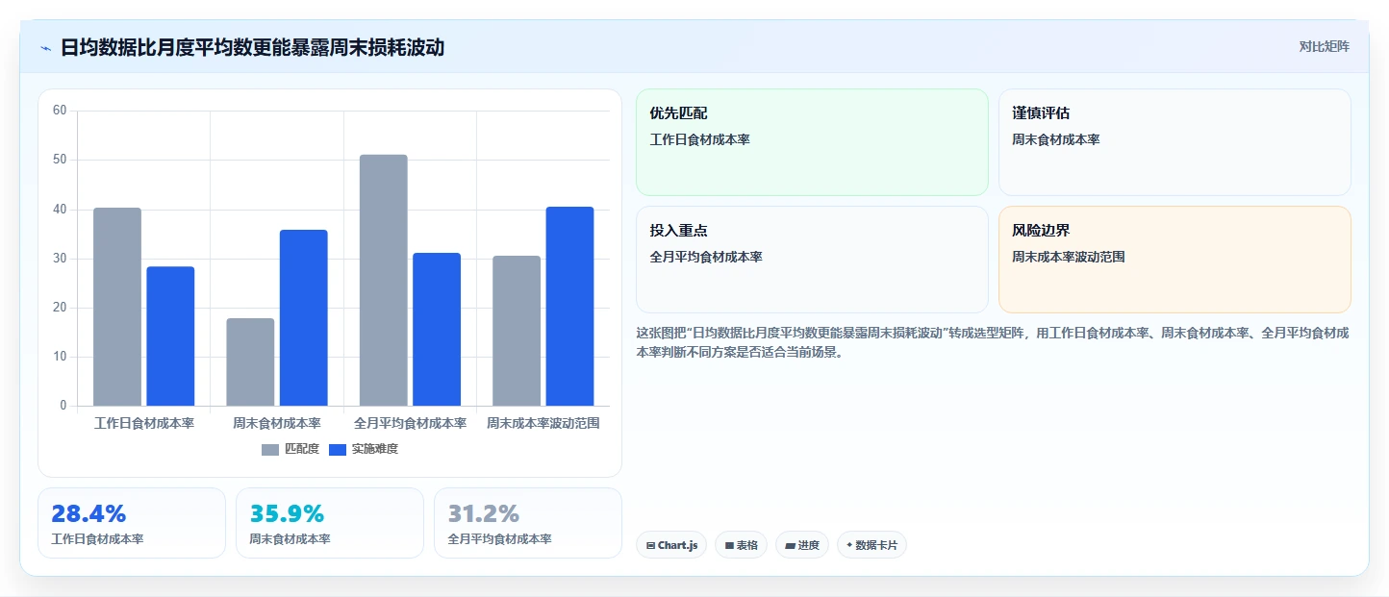1389x597 pixels.
Task: Click the blue bar for 周末成本率波动范围
Action: point(569,307)
